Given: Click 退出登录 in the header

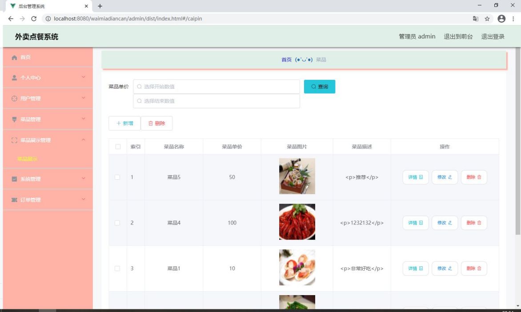Looking at the screenshot, I should (493, 36).
